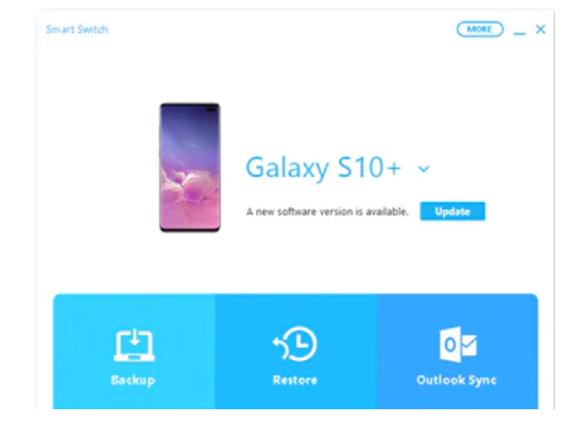Click the Restore clock arrow icon
The height and width of the screenshot is (431, 565).
click(x=295, y=344)
